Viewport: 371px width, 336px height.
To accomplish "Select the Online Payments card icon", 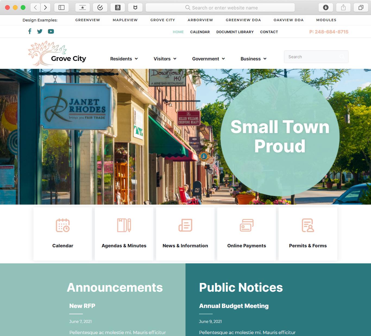I will [246, 225].
